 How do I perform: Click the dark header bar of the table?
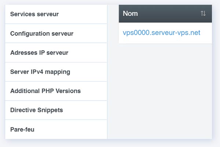click(165, 14)
